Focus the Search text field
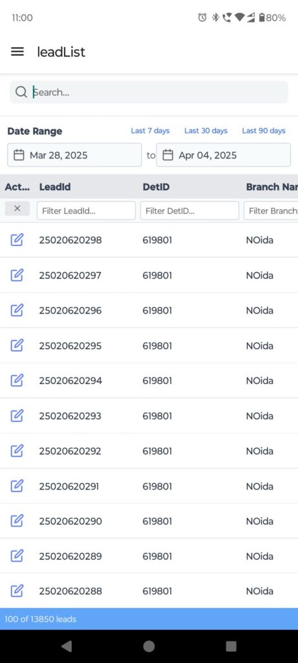The width and height of the screenshot is (298, 663). tap(149, 92)
